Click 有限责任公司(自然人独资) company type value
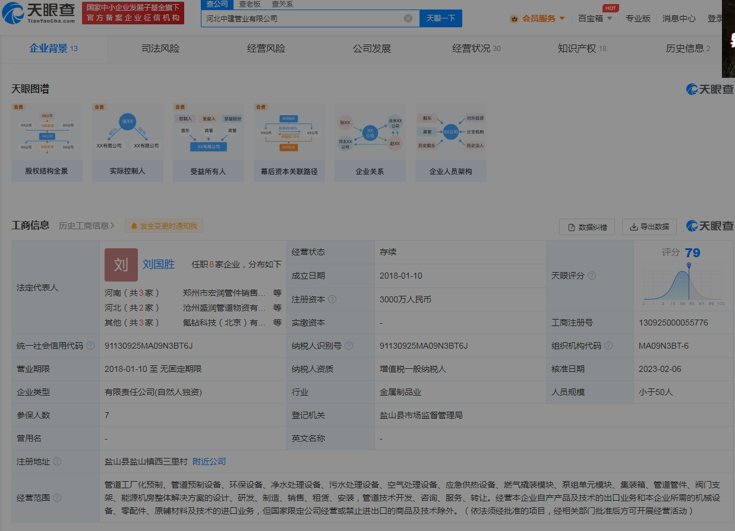 click(153, 392)
